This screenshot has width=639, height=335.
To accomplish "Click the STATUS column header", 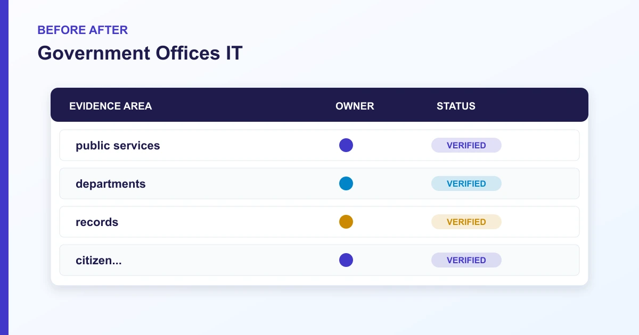I will pyautogui.click(x=456, y=106).
